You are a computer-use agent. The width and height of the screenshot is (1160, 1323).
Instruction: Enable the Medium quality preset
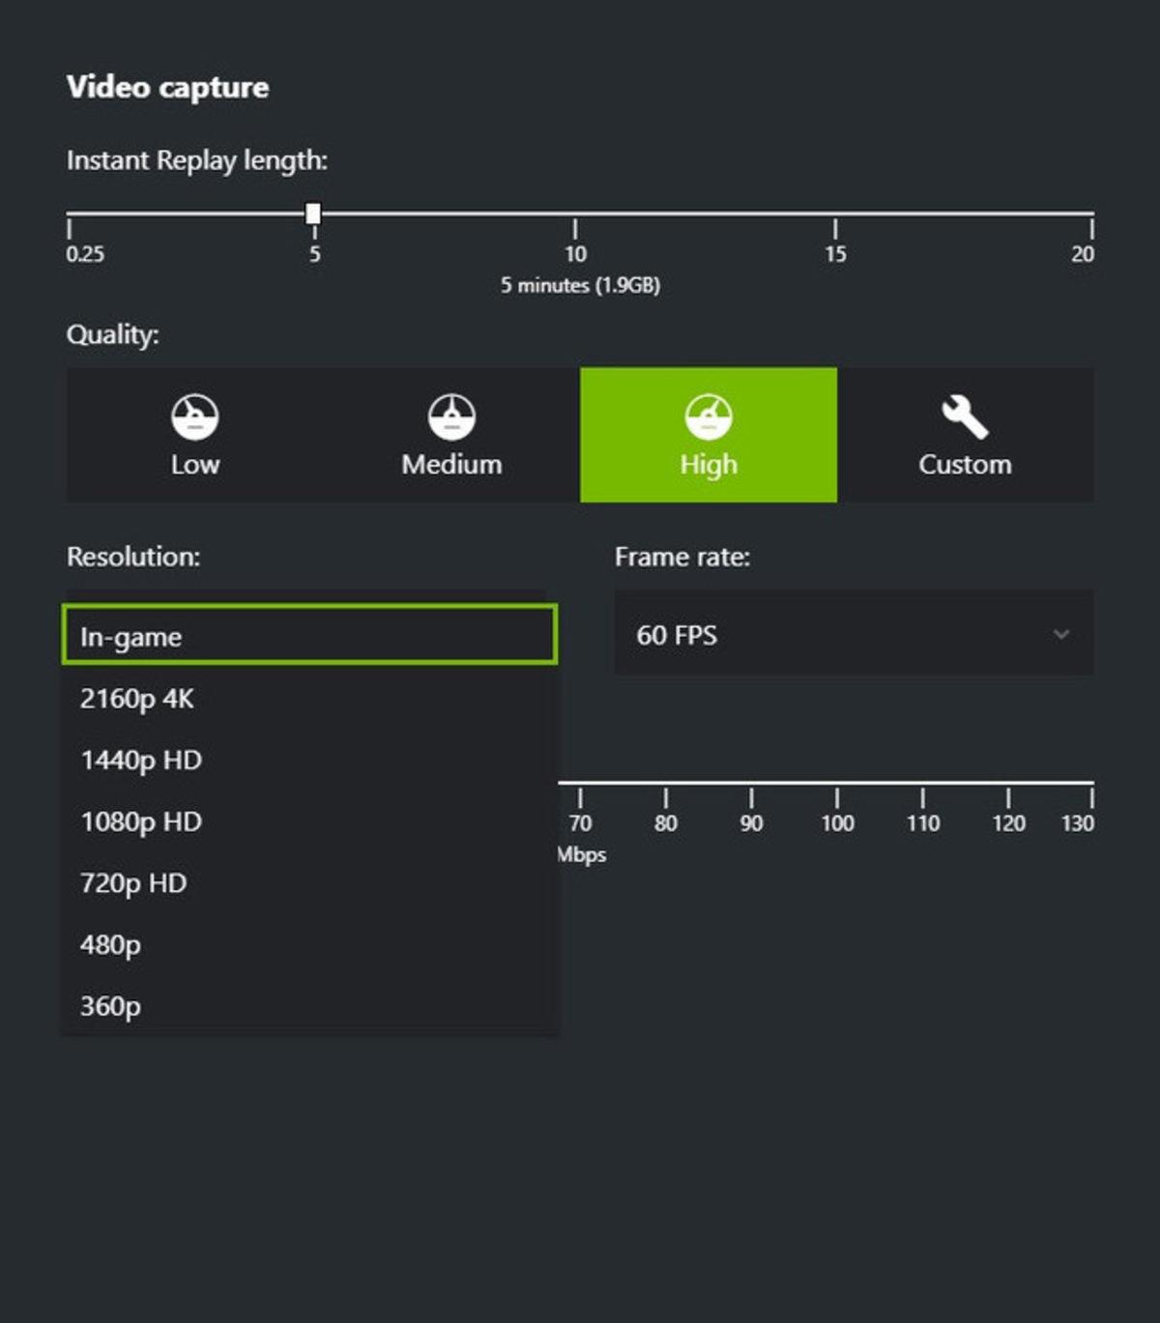450,435
